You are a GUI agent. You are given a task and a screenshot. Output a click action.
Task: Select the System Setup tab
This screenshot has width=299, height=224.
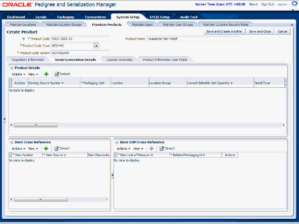click(128, 17)
